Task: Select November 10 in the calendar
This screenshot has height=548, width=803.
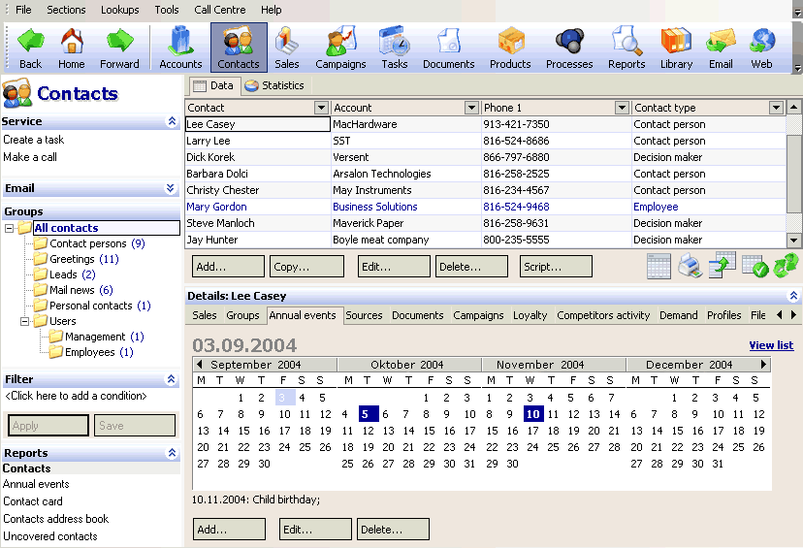Action: point(533,414)
